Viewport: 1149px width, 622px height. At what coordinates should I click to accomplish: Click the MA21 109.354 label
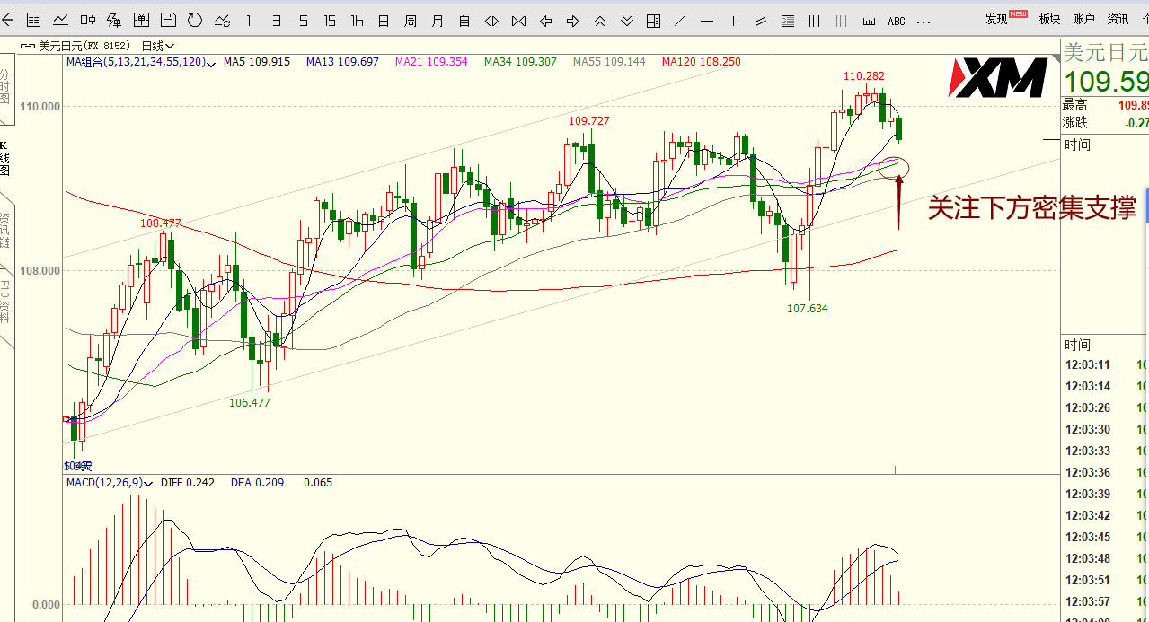click(431, 62)
